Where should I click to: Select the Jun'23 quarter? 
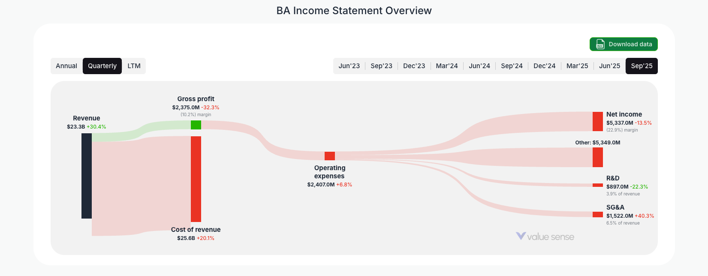point(349,66)
